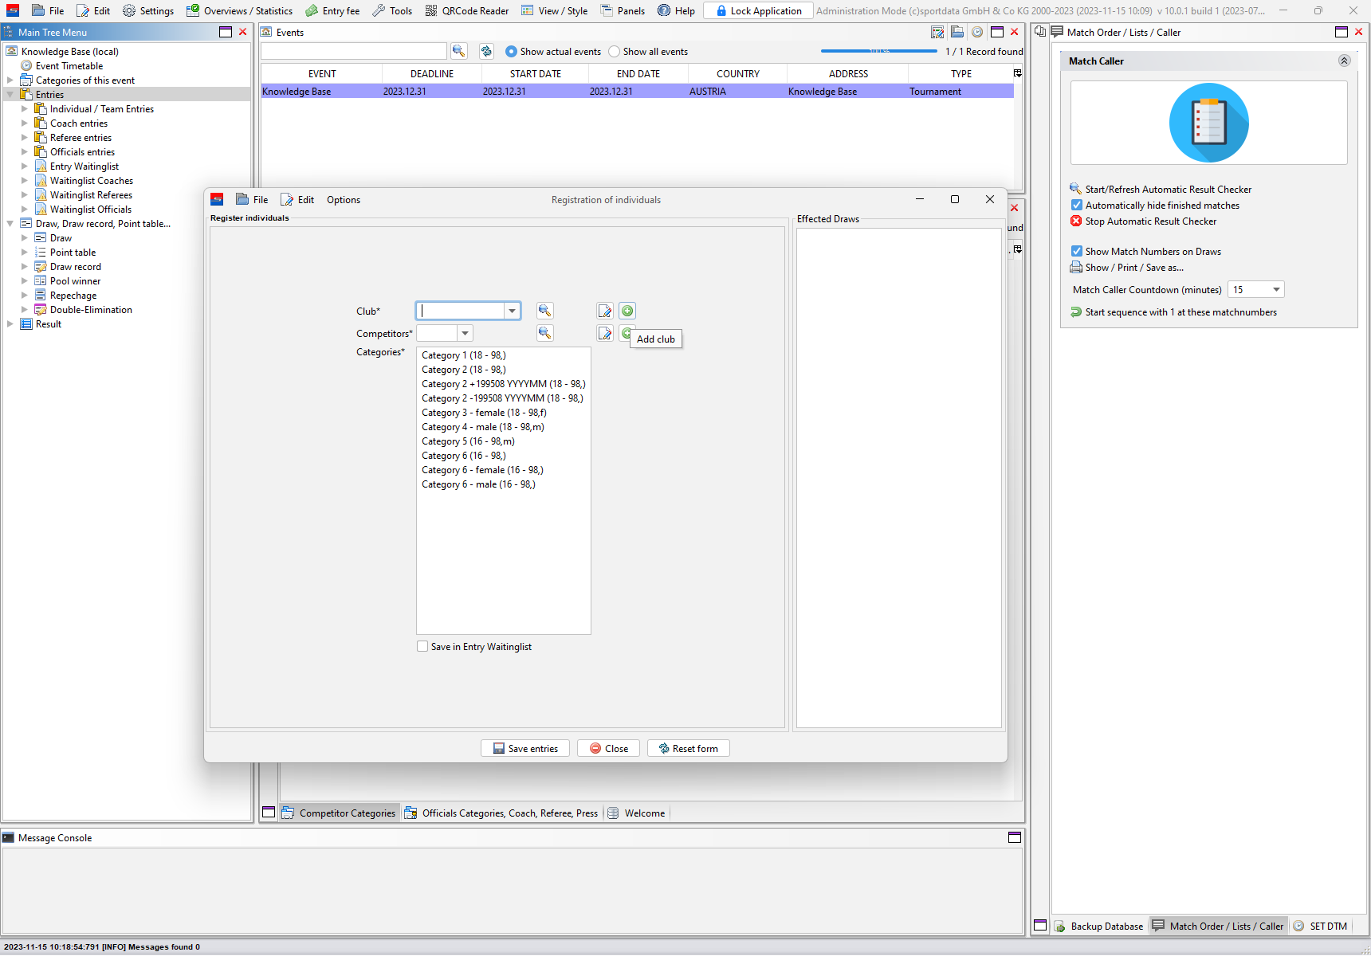Click the clock icon in Events title bar
Viewport: 1371px width, 956px height.
click(x=976, y=32)
